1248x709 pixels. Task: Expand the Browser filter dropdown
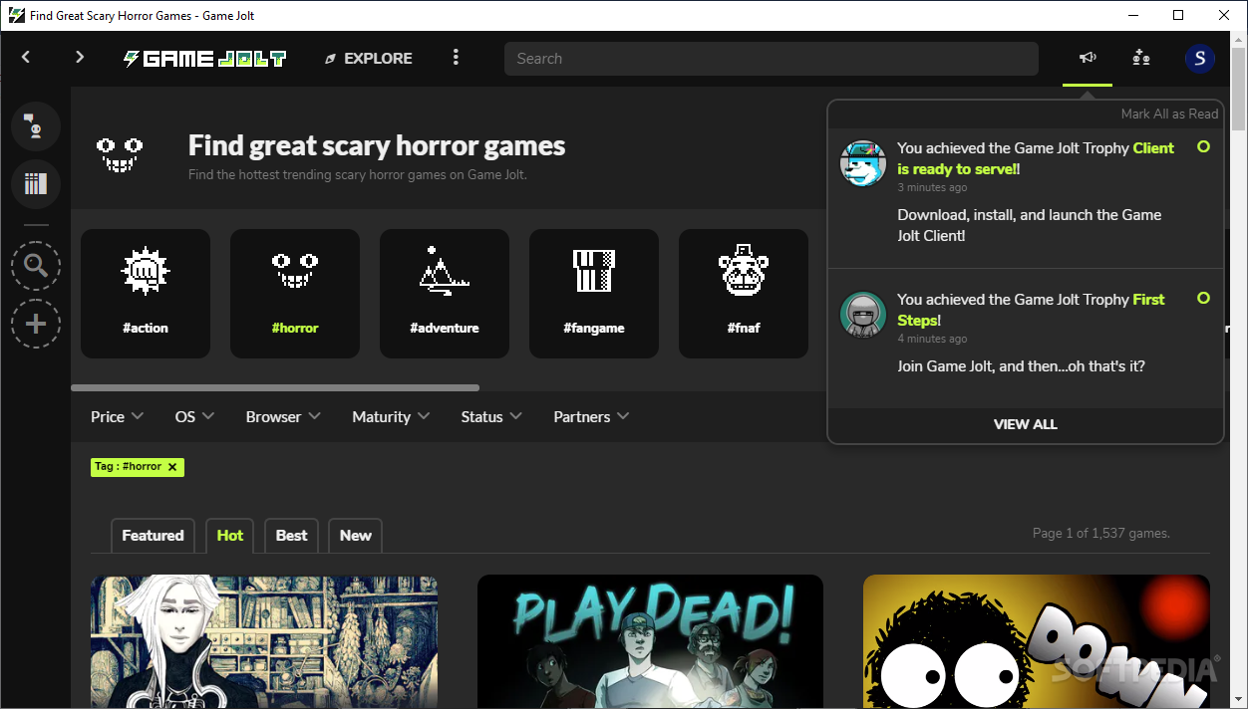(283, 416)
